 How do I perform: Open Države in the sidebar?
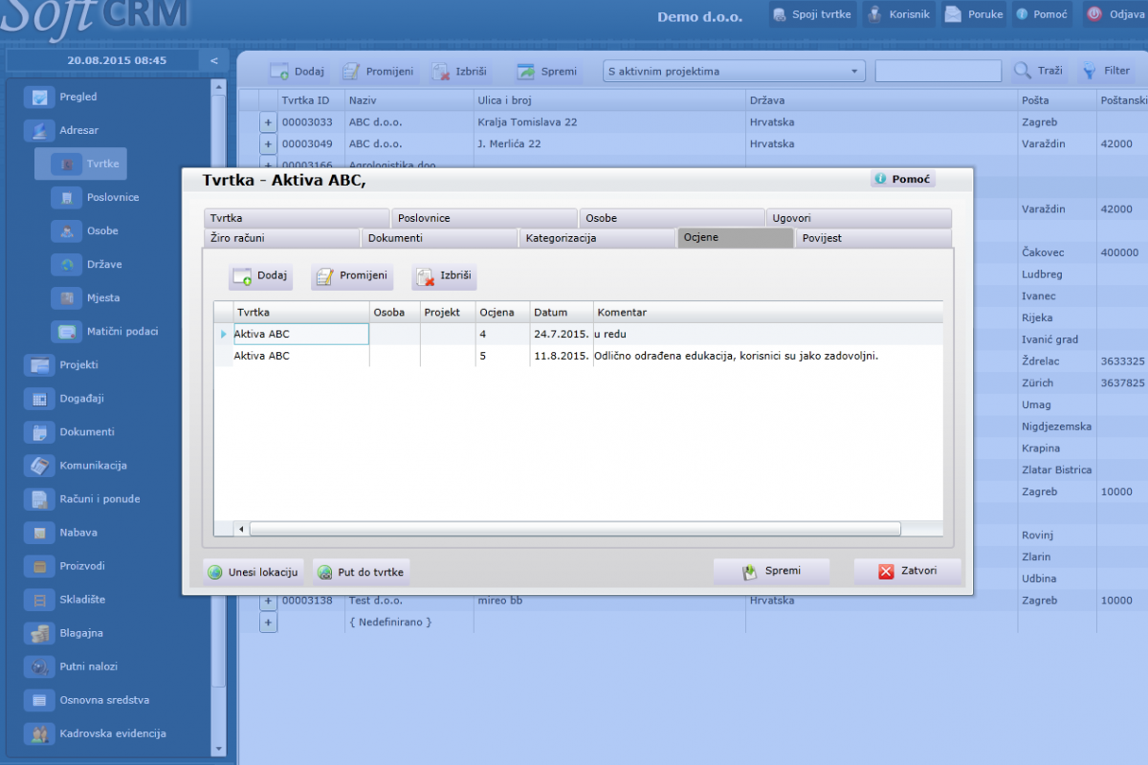click(88, 264)
